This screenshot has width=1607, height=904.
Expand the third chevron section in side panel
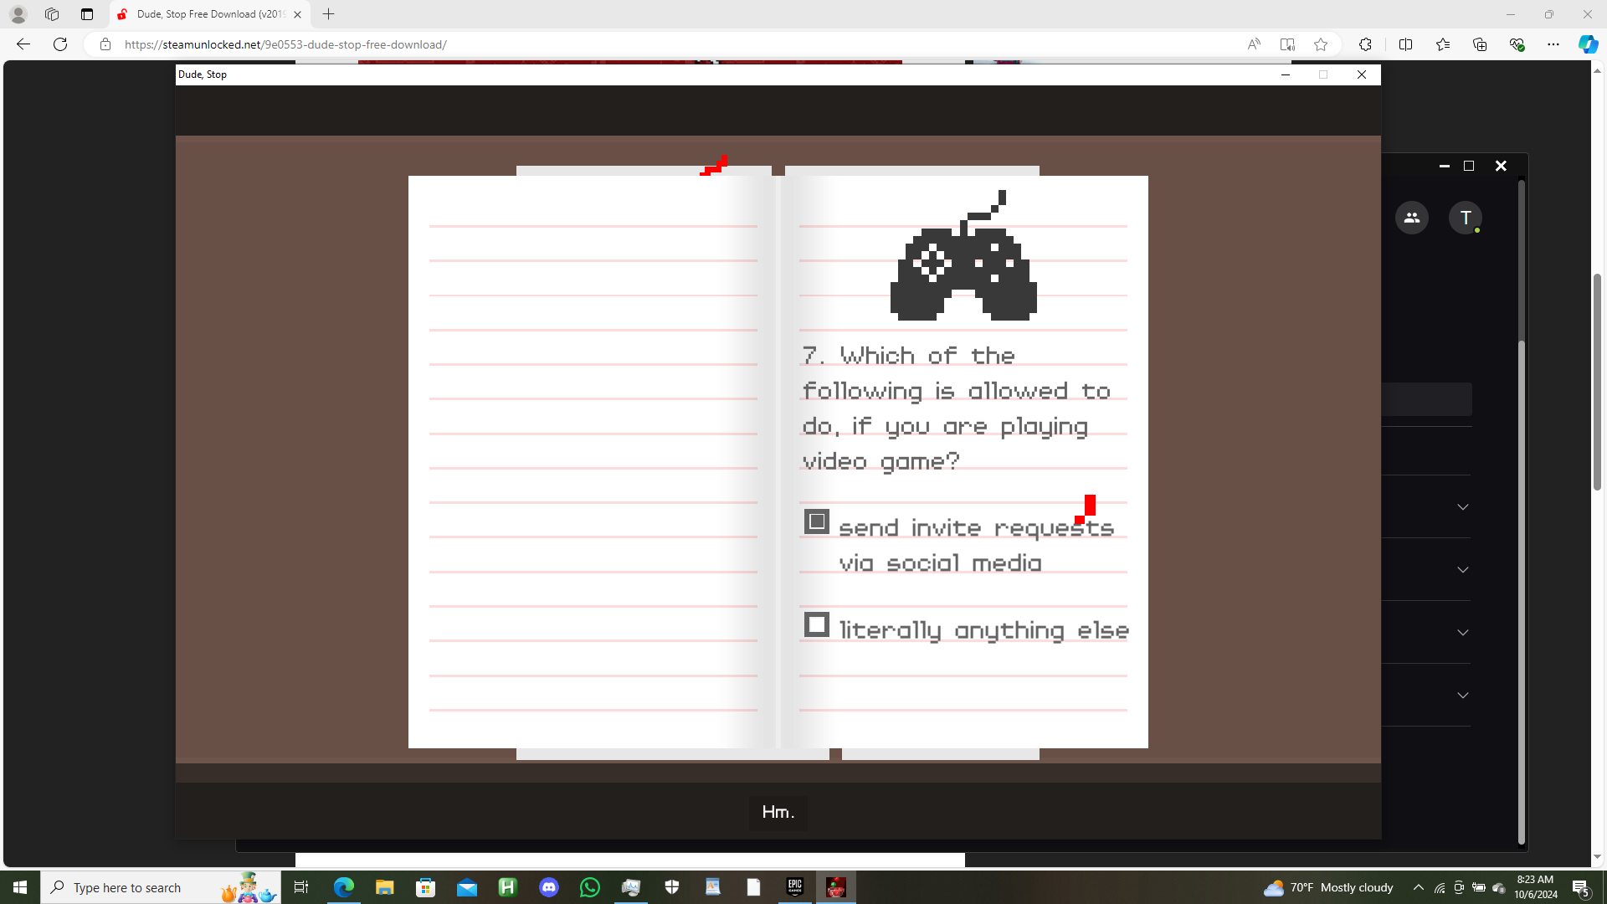tap(1462, 633)
